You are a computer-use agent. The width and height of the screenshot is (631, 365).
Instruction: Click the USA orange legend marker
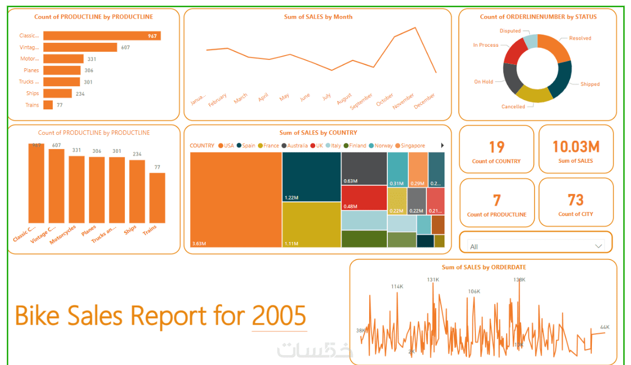click(x=221, y=146)
